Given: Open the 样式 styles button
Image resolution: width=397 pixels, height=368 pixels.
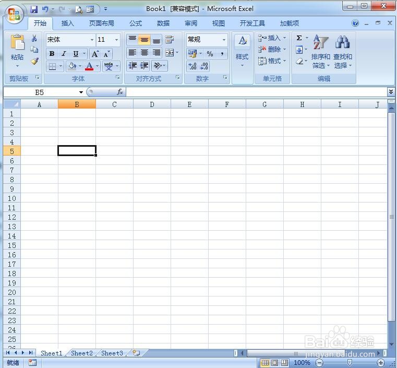Looking at the screenshot, I should coord(242,52).
